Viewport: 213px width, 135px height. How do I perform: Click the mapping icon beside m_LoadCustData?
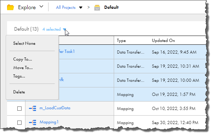coord(32,108)
